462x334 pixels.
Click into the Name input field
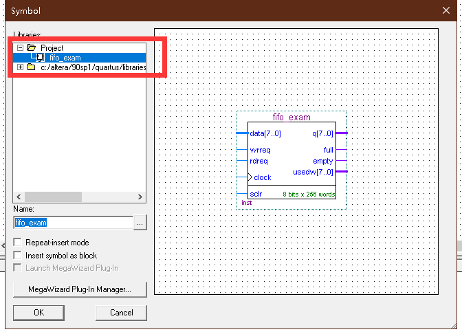point(73,223)
